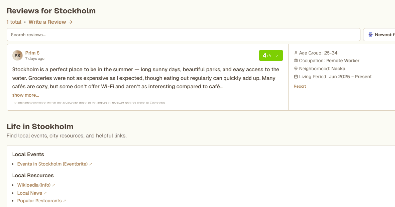Click the Search reviews input field
Image resolution: width=395 pixels, height=207 pixels.
tap(183, 34)
